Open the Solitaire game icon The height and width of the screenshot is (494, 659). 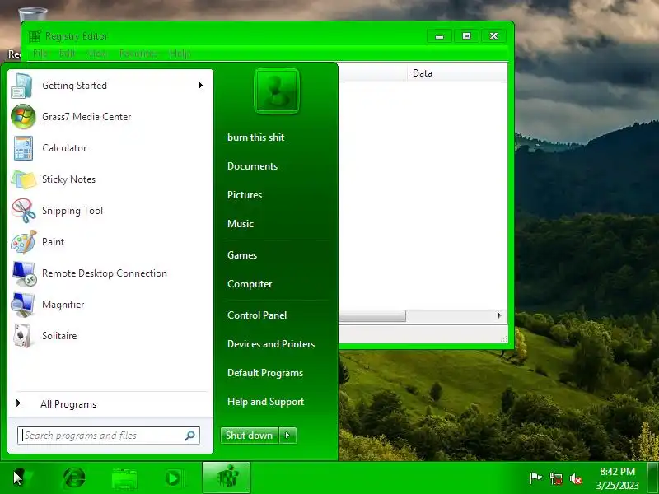pos(22,336)
